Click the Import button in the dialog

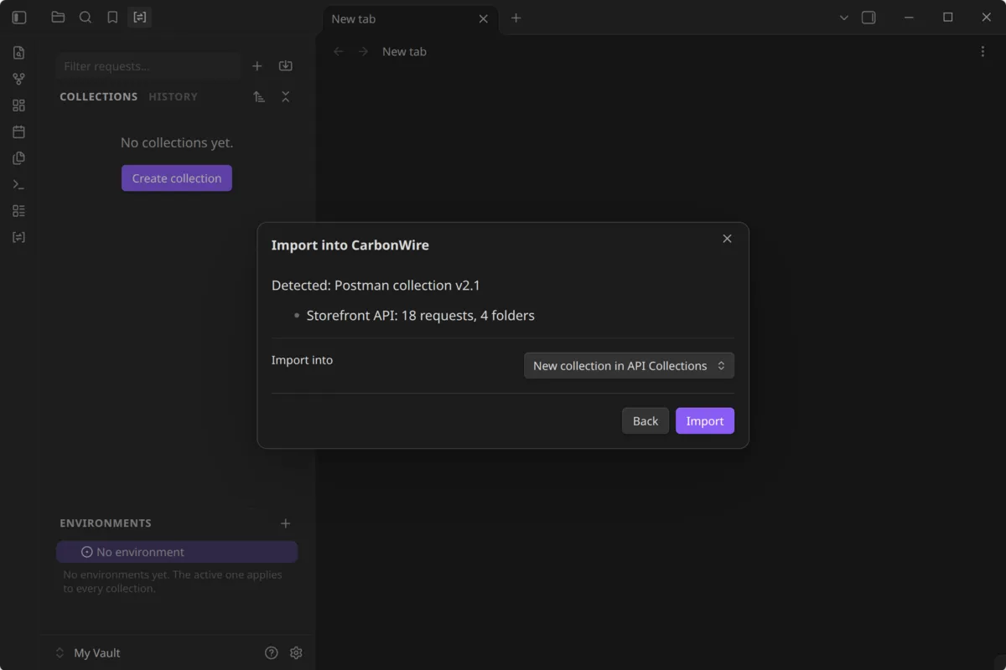pyautogui.click(x=705, y=421)
